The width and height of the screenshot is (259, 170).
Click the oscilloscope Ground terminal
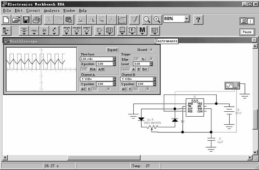pyautogui.click(x=151, y=50)
